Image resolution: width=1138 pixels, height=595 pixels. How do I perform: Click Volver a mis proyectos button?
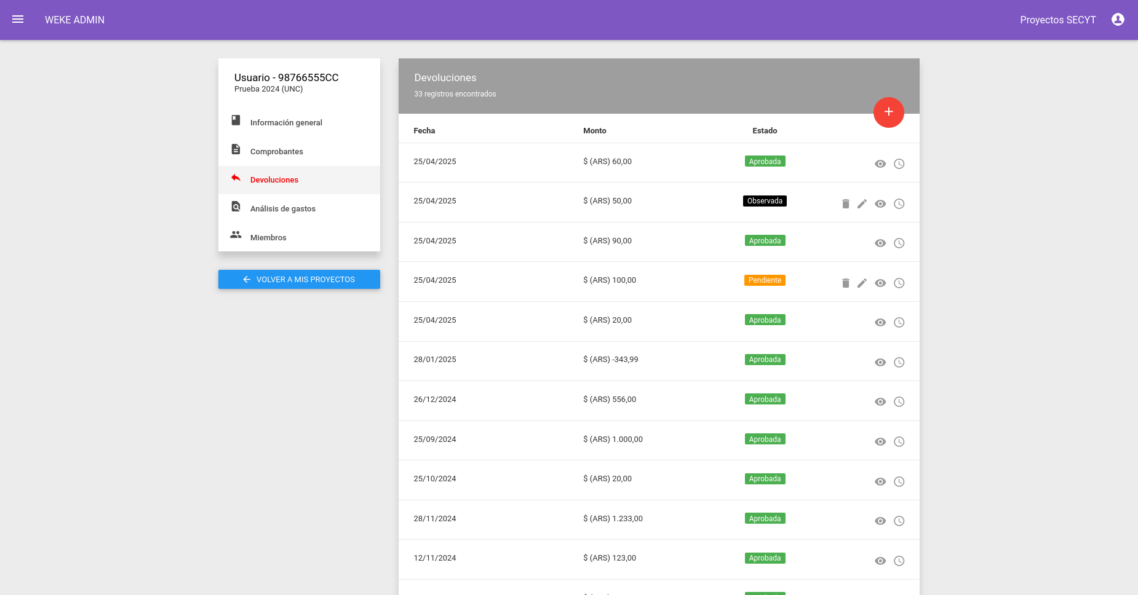pos(299,279)
